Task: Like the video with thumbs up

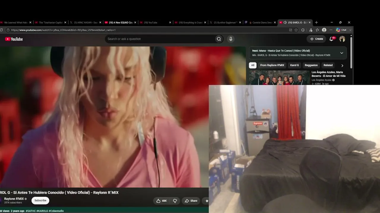Action: [x=161, y=201]
